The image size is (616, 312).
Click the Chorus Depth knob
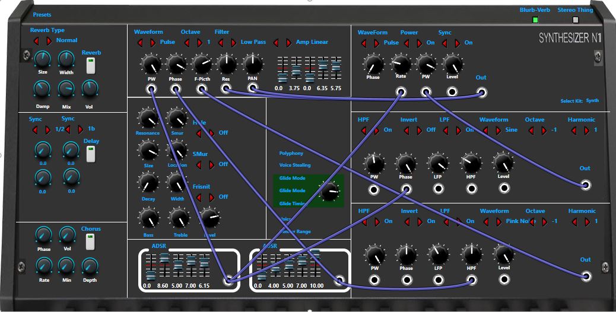click(x=90, y=266)
